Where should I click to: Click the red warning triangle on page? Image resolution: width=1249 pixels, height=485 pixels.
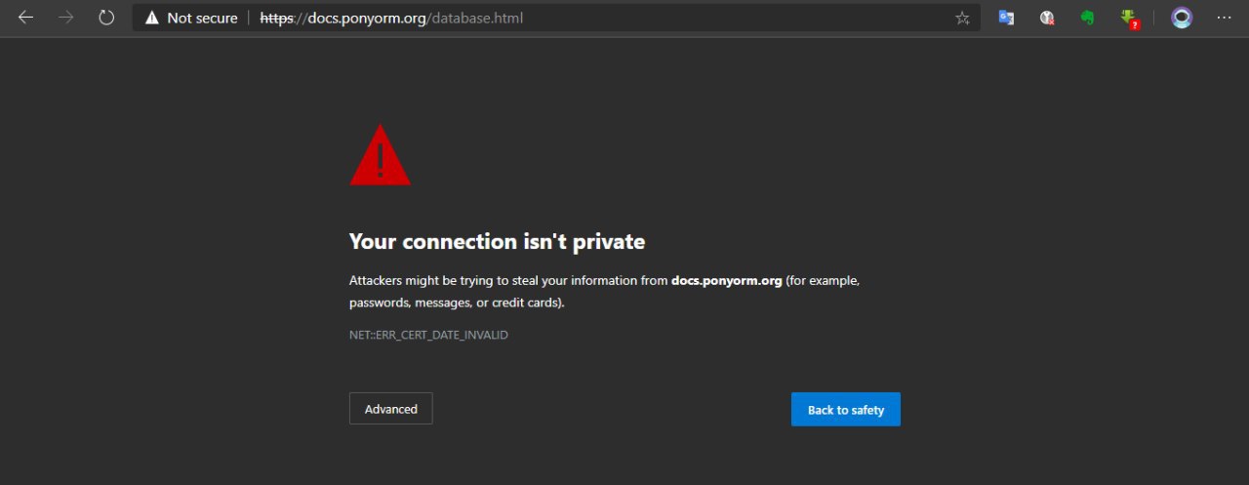pos(380,157)
